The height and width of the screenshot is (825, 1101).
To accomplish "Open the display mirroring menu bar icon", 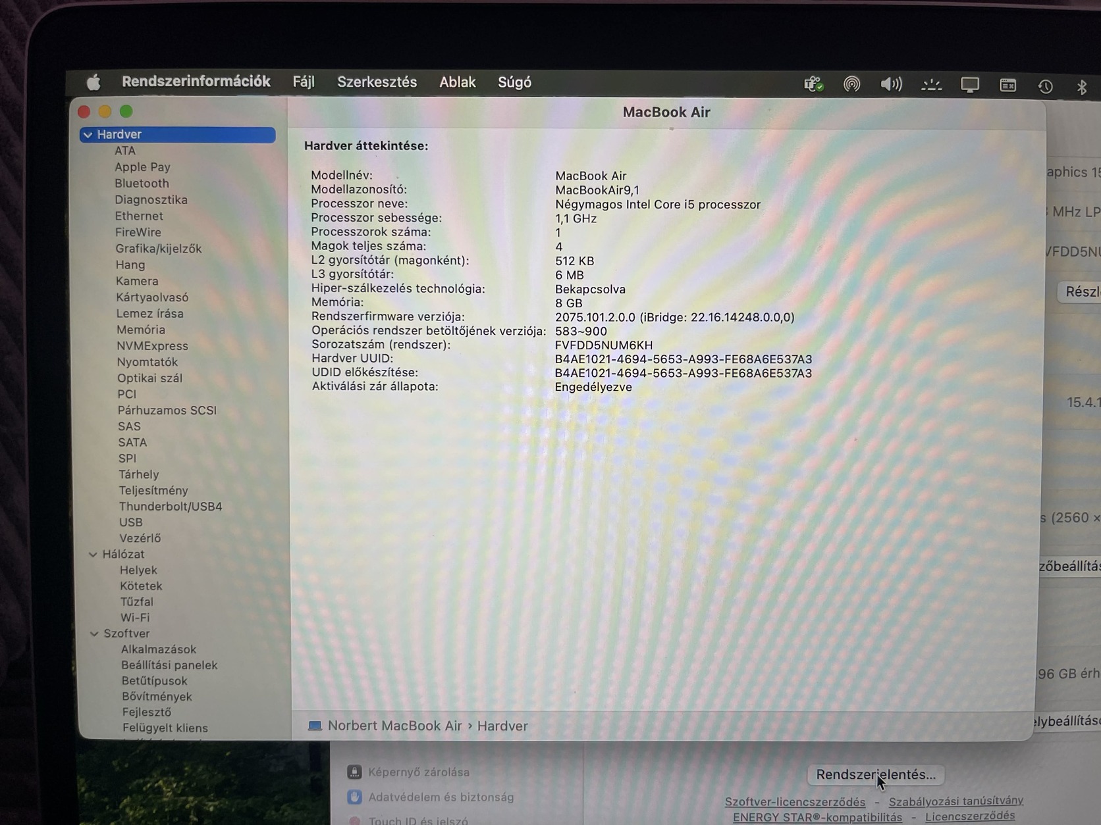I will coord(970,85).
